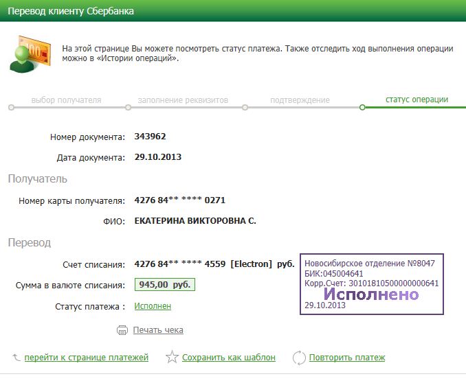Click the выбор получателя progress marker
The height and width of the screenshot is (383, 466).
point(11,108)
